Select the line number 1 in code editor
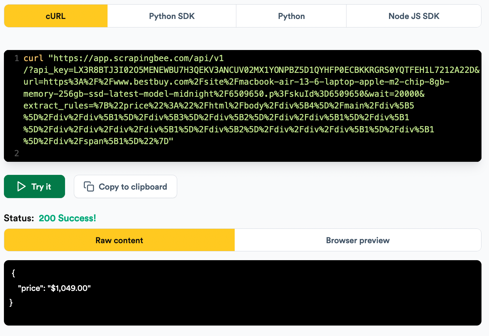 [x=16, y=58]
